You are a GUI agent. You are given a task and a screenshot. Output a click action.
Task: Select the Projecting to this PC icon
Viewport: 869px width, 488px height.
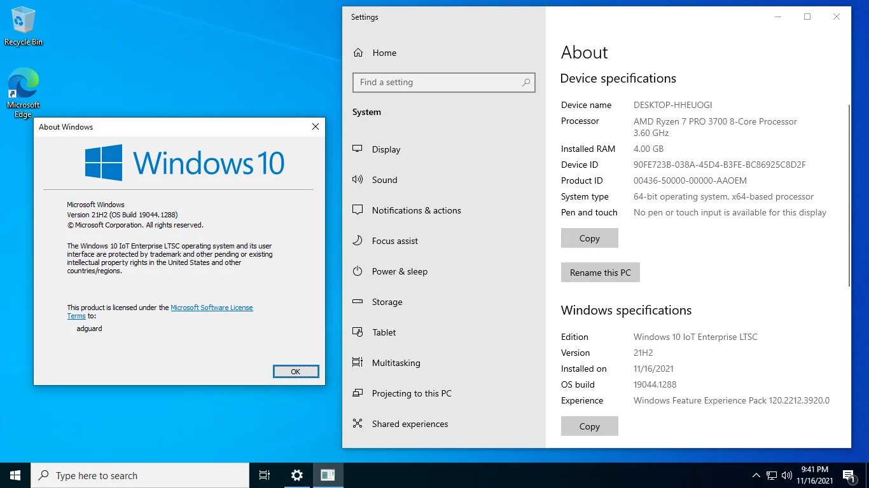(358, 393)
